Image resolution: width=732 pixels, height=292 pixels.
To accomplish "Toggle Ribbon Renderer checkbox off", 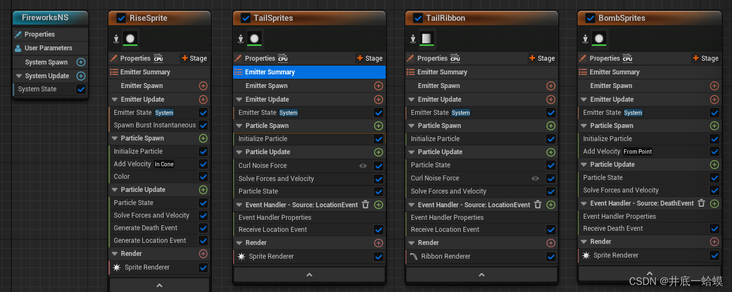I will [551, 256].
